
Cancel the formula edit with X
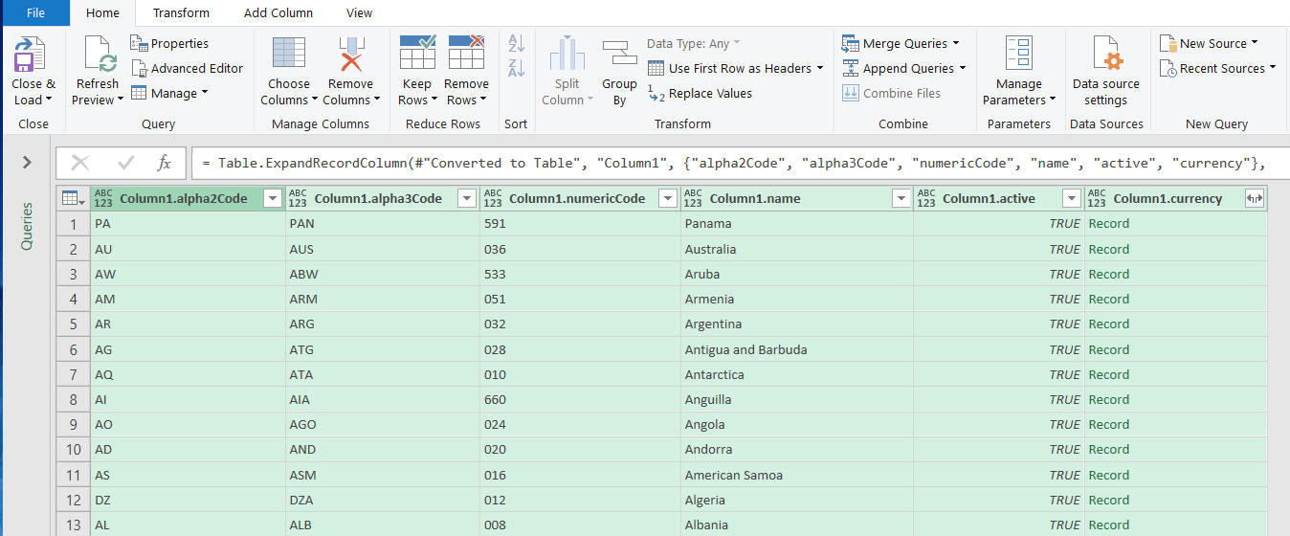pos(80,163)
